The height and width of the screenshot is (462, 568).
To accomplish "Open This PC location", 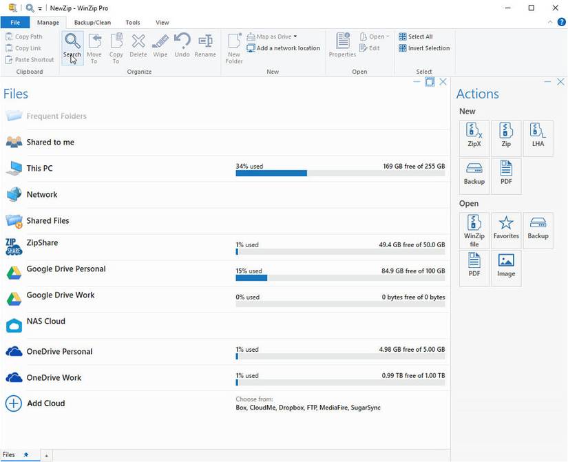I will click(x=224, y=169).
